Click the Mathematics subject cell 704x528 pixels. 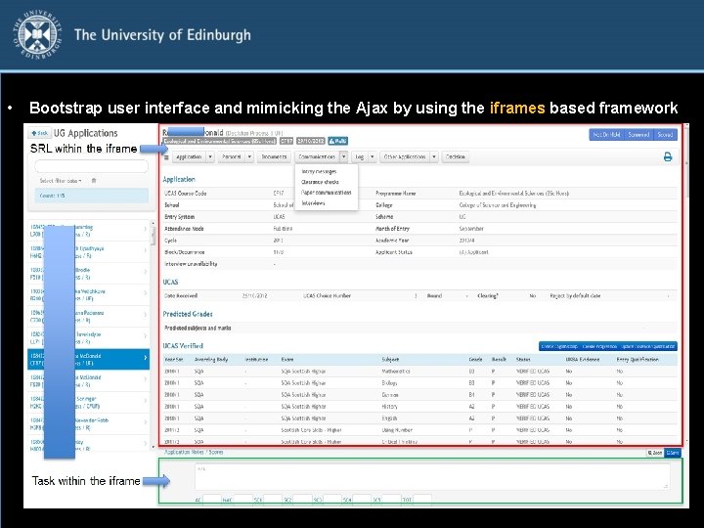pos(396,372)
